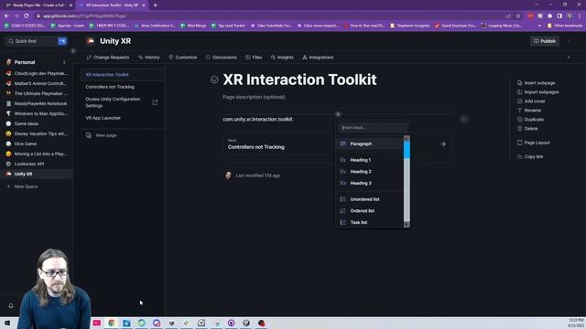The height and width of the screenshot is (329, 586).
Task: Click the Insert block search field
Action: (x=373, y=128)
